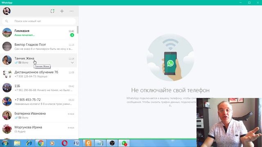Click the Гимназия group avatar

coord(7,33)
